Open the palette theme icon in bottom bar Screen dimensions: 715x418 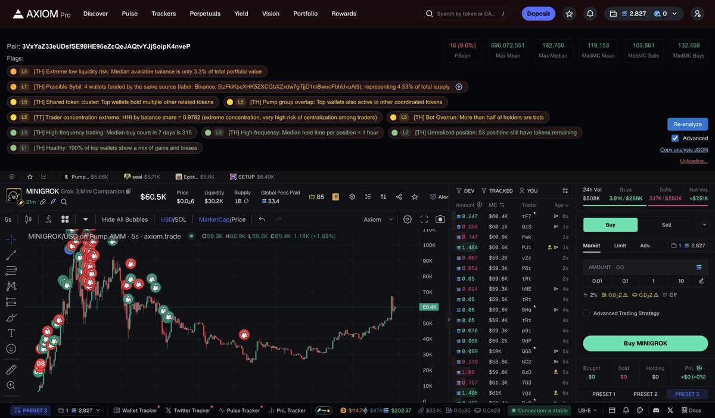pyautogui.click(x=641, y=410)
